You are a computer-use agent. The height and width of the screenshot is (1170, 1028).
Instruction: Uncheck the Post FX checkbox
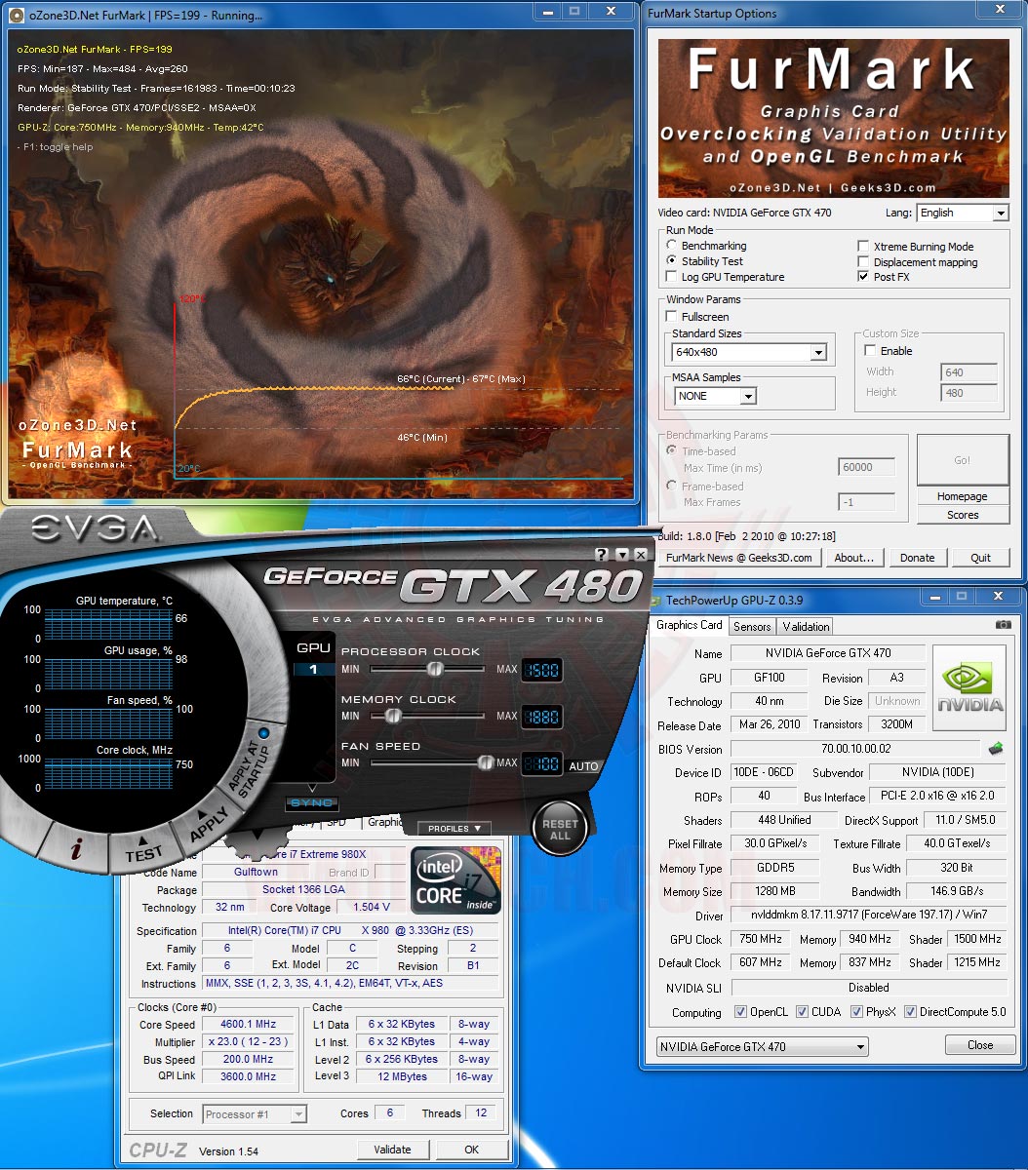[863, 277]
